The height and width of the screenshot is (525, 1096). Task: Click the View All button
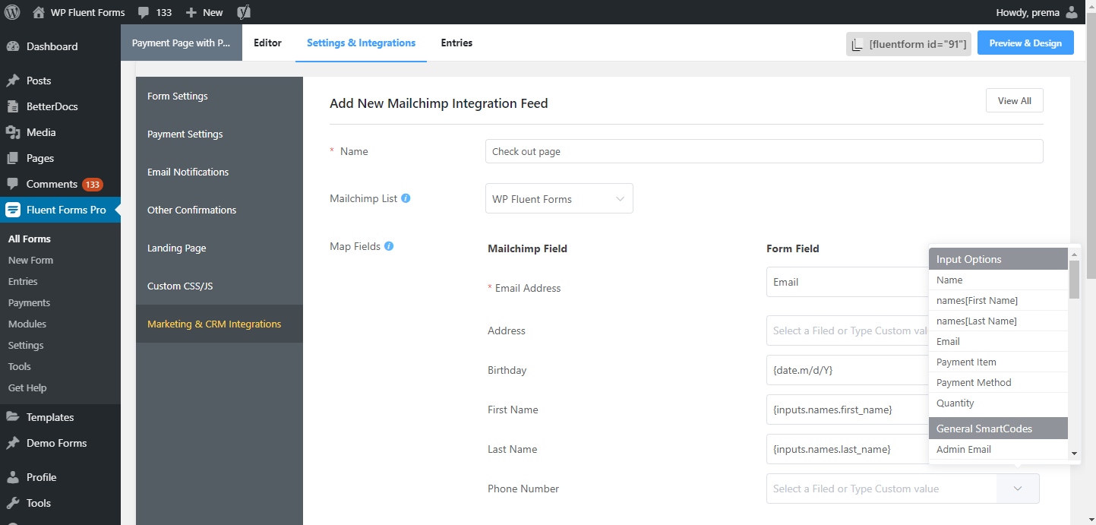pyautogui.click(x=1014, y=101)
